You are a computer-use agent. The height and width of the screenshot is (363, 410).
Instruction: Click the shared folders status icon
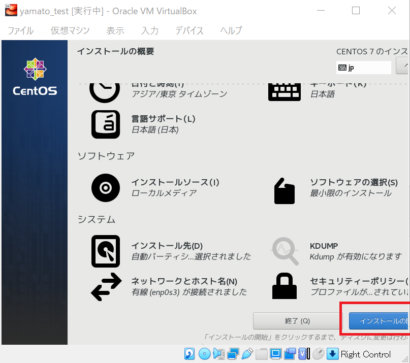262,354
